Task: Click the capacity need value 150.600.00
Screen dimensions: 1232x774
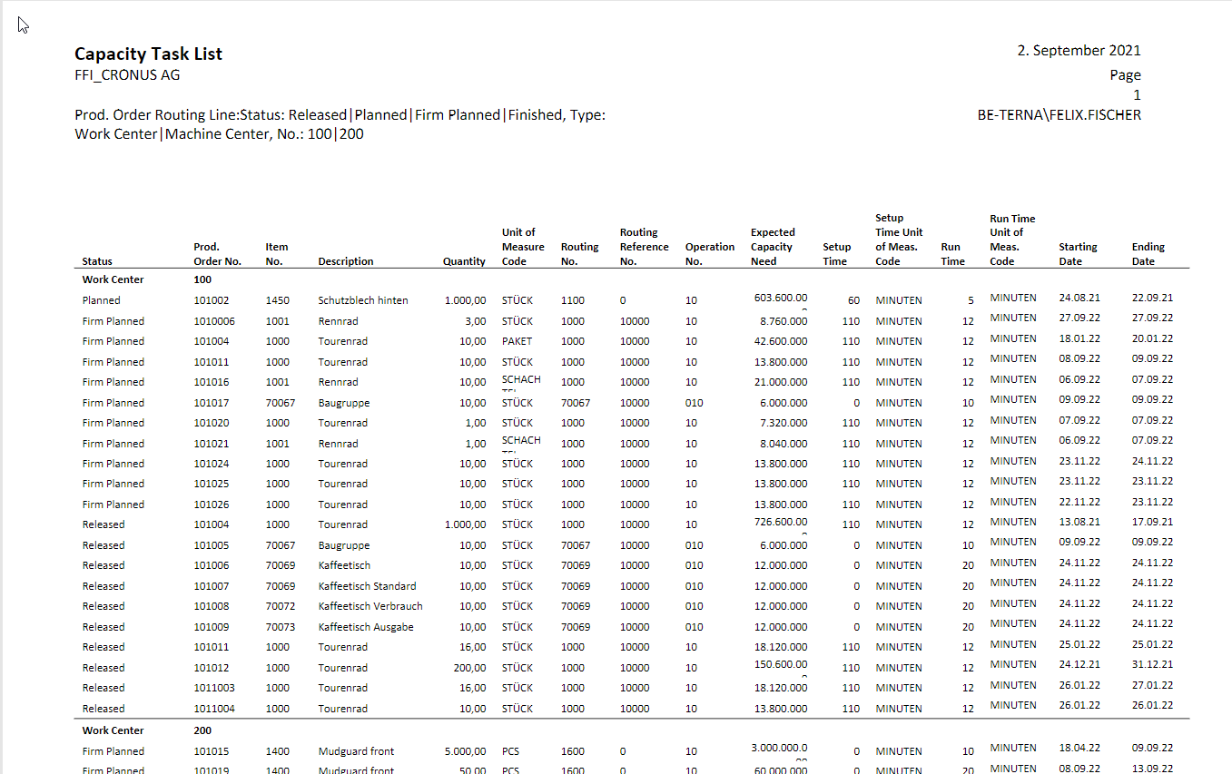Action: click(x=781, y=664)
